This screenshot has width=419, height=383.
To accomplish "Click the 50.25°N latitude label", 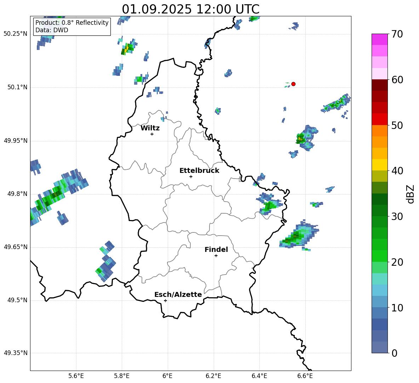I will click(x=16, y=34).
